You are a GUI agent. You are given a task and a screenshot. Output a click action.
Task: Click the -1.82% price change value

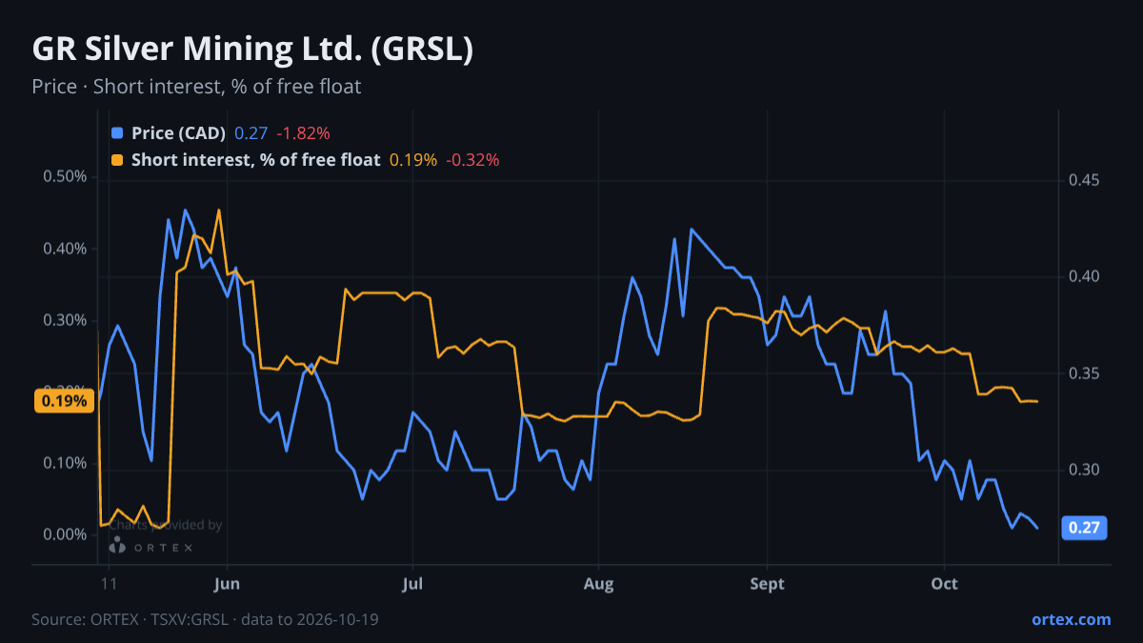[x=303, y=132]
